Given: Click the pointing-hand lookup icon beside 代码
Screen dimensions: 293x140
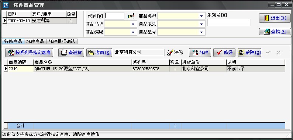Looking at the screenshot, I should point(131,16).
